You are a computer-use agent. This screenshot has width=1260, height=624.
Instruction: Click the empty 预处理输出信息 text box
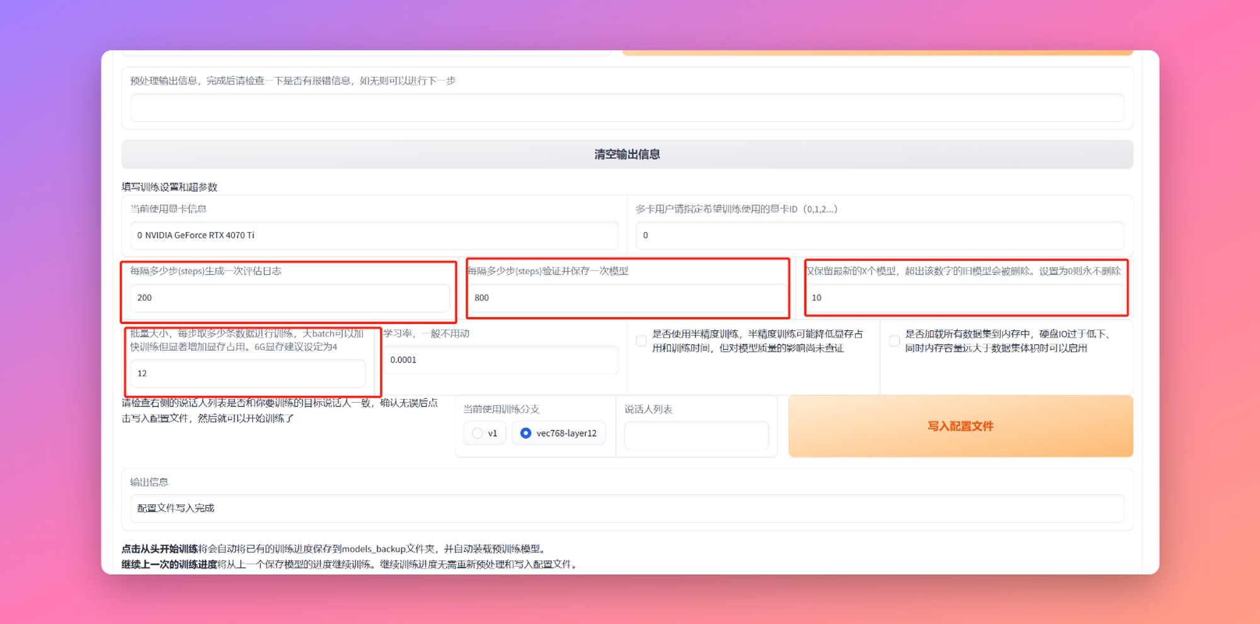click(x=627, y=108)
